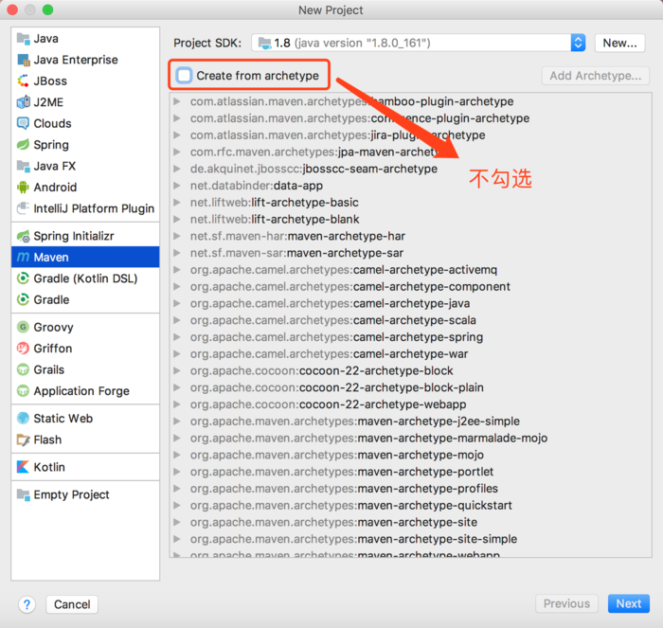
Task: Click the Kotlin icon
Action: (x=24, y=467)
